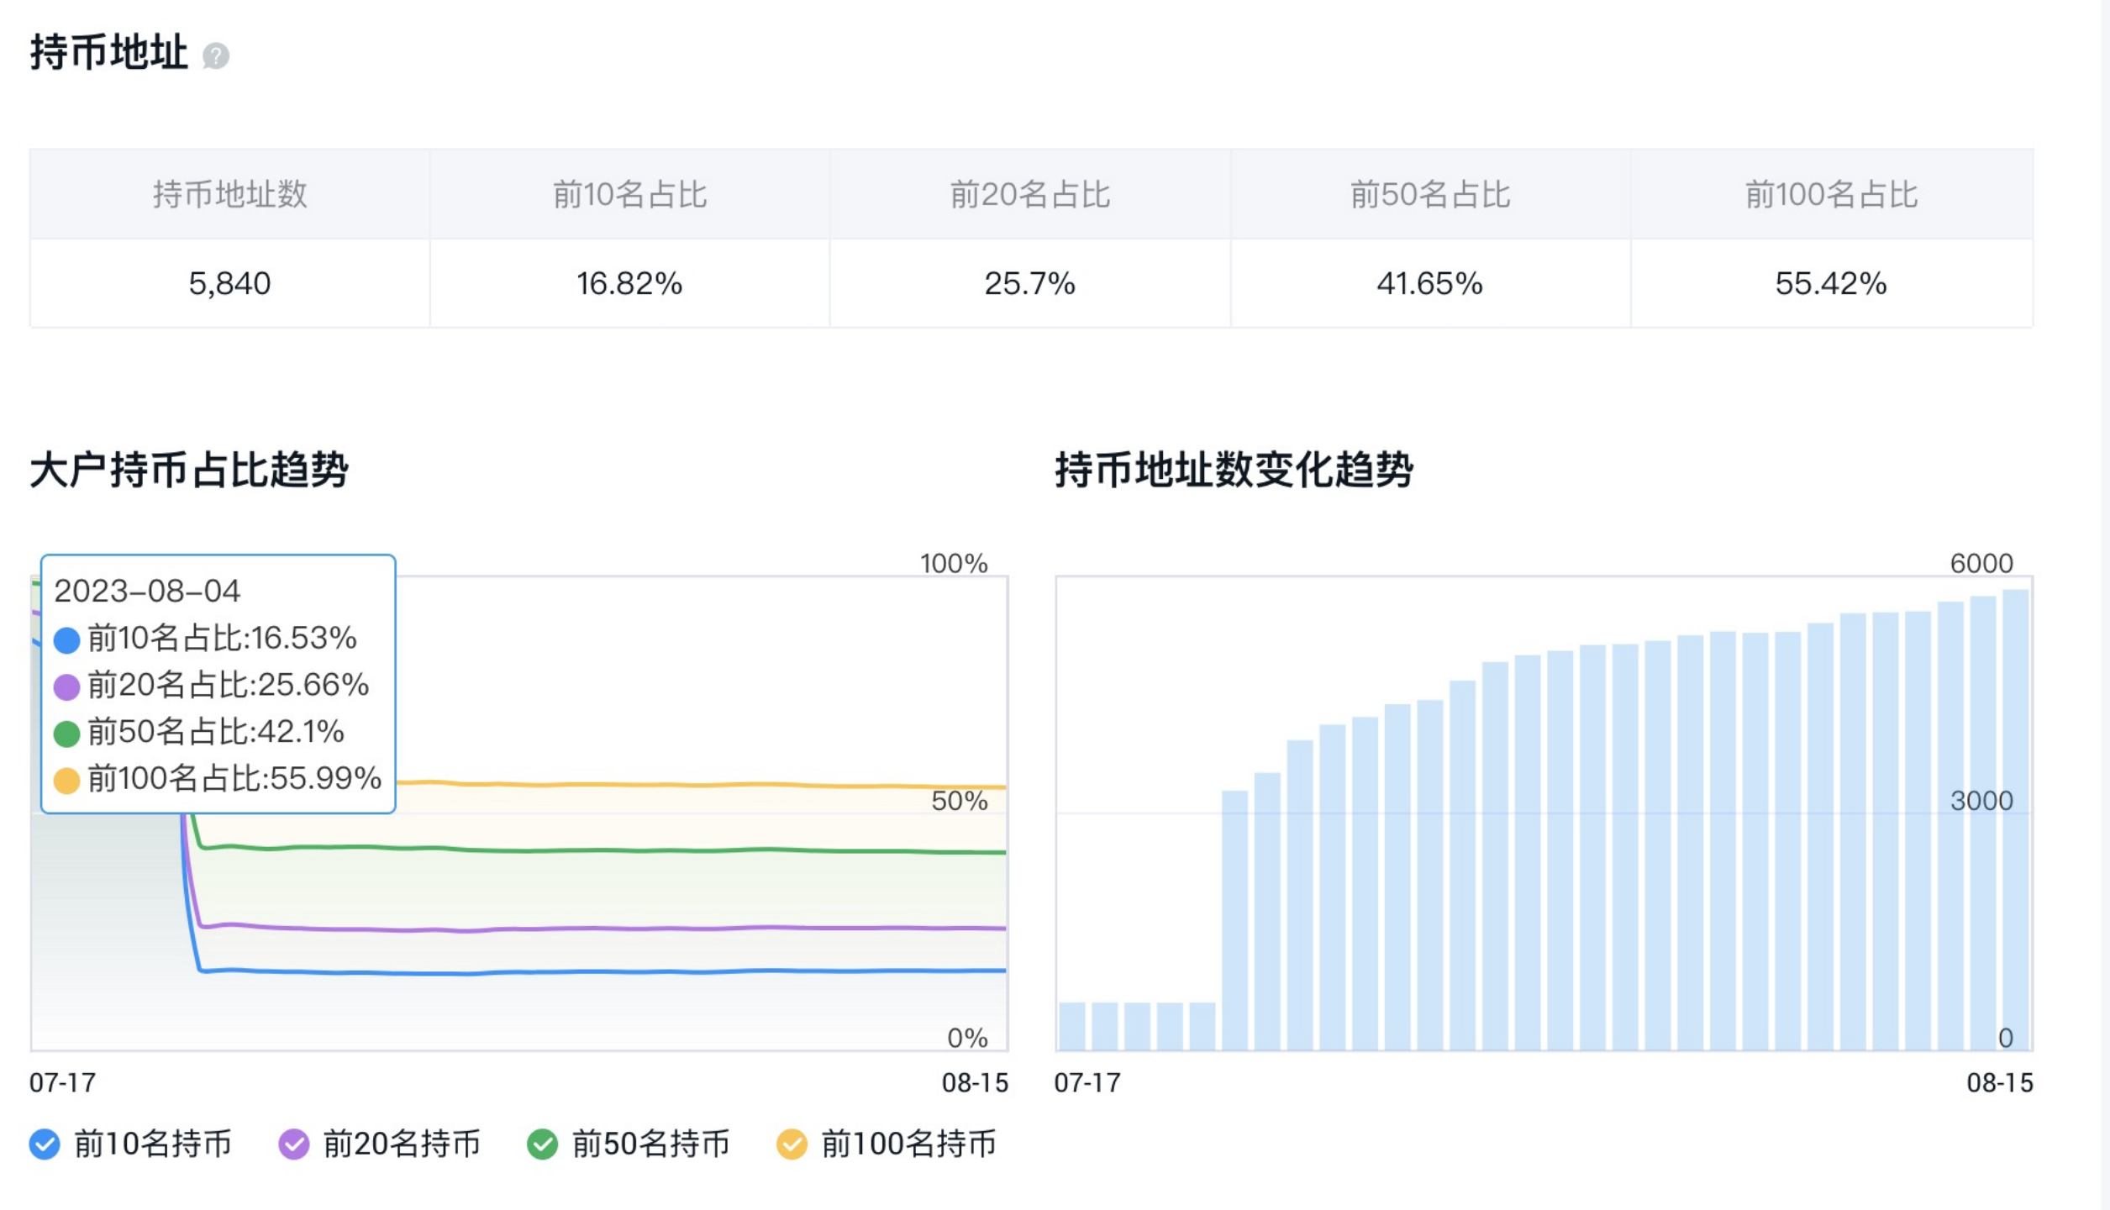This screenshot has height=1210, width=2110.
Task: Toggle the 前50名持币 legend checkbox
Action: coord(542,1144)
